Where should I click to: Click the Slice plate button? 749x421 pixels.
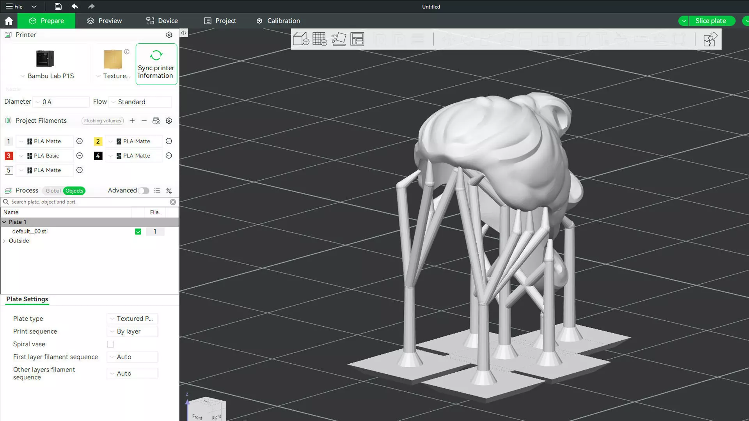[x=710, y=21]
